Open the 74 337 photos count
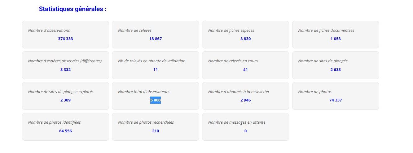 pyautogui.click(x=336, y=100)
